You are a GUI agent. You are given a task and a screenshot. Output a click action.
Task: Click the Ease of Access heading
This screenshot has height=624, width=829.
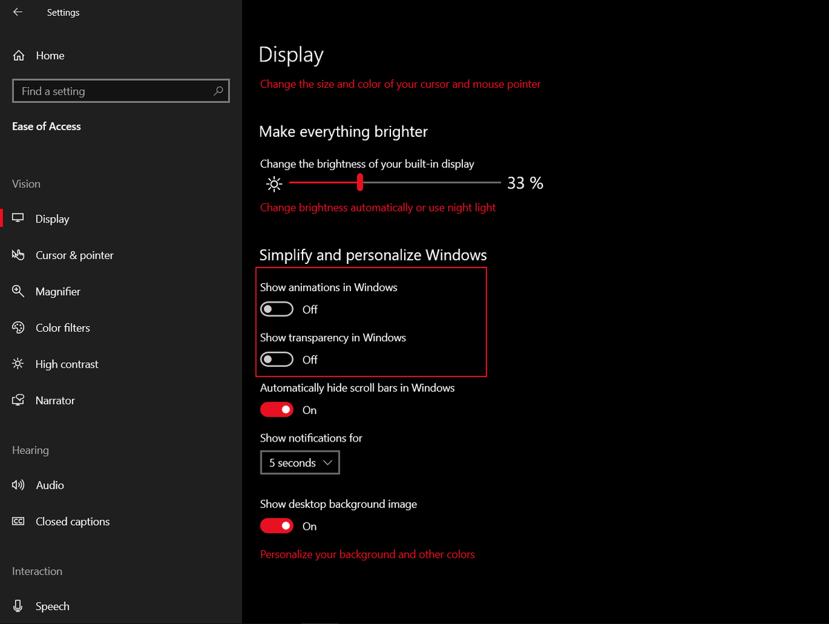(46, 126)
